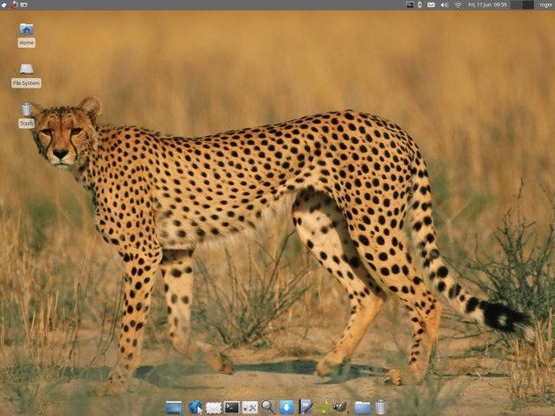The height and width of the screenshot is (416, 555).
Task: Switch to the first workspace in pager
Action: tap(516, 5)
